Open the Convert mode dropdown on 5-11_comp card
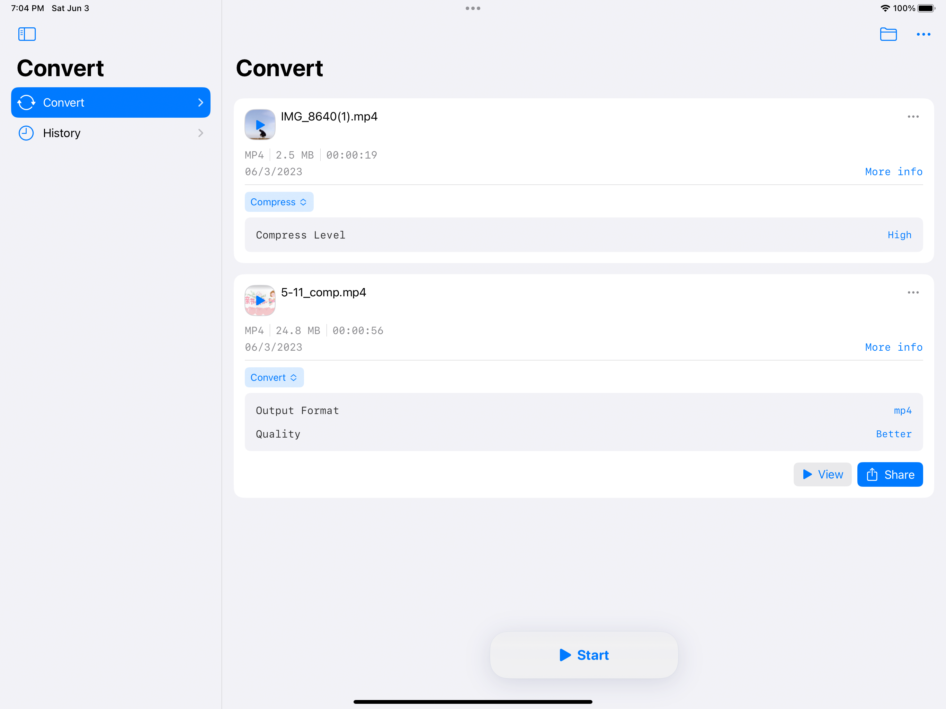Screen dimensions: 946x709 coord(274,378)
